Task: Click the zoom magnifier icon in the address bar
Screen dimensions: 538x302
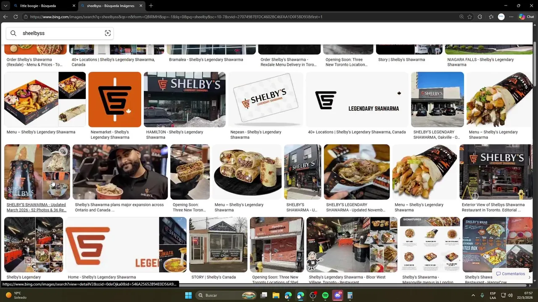Action: coord(462,17)
